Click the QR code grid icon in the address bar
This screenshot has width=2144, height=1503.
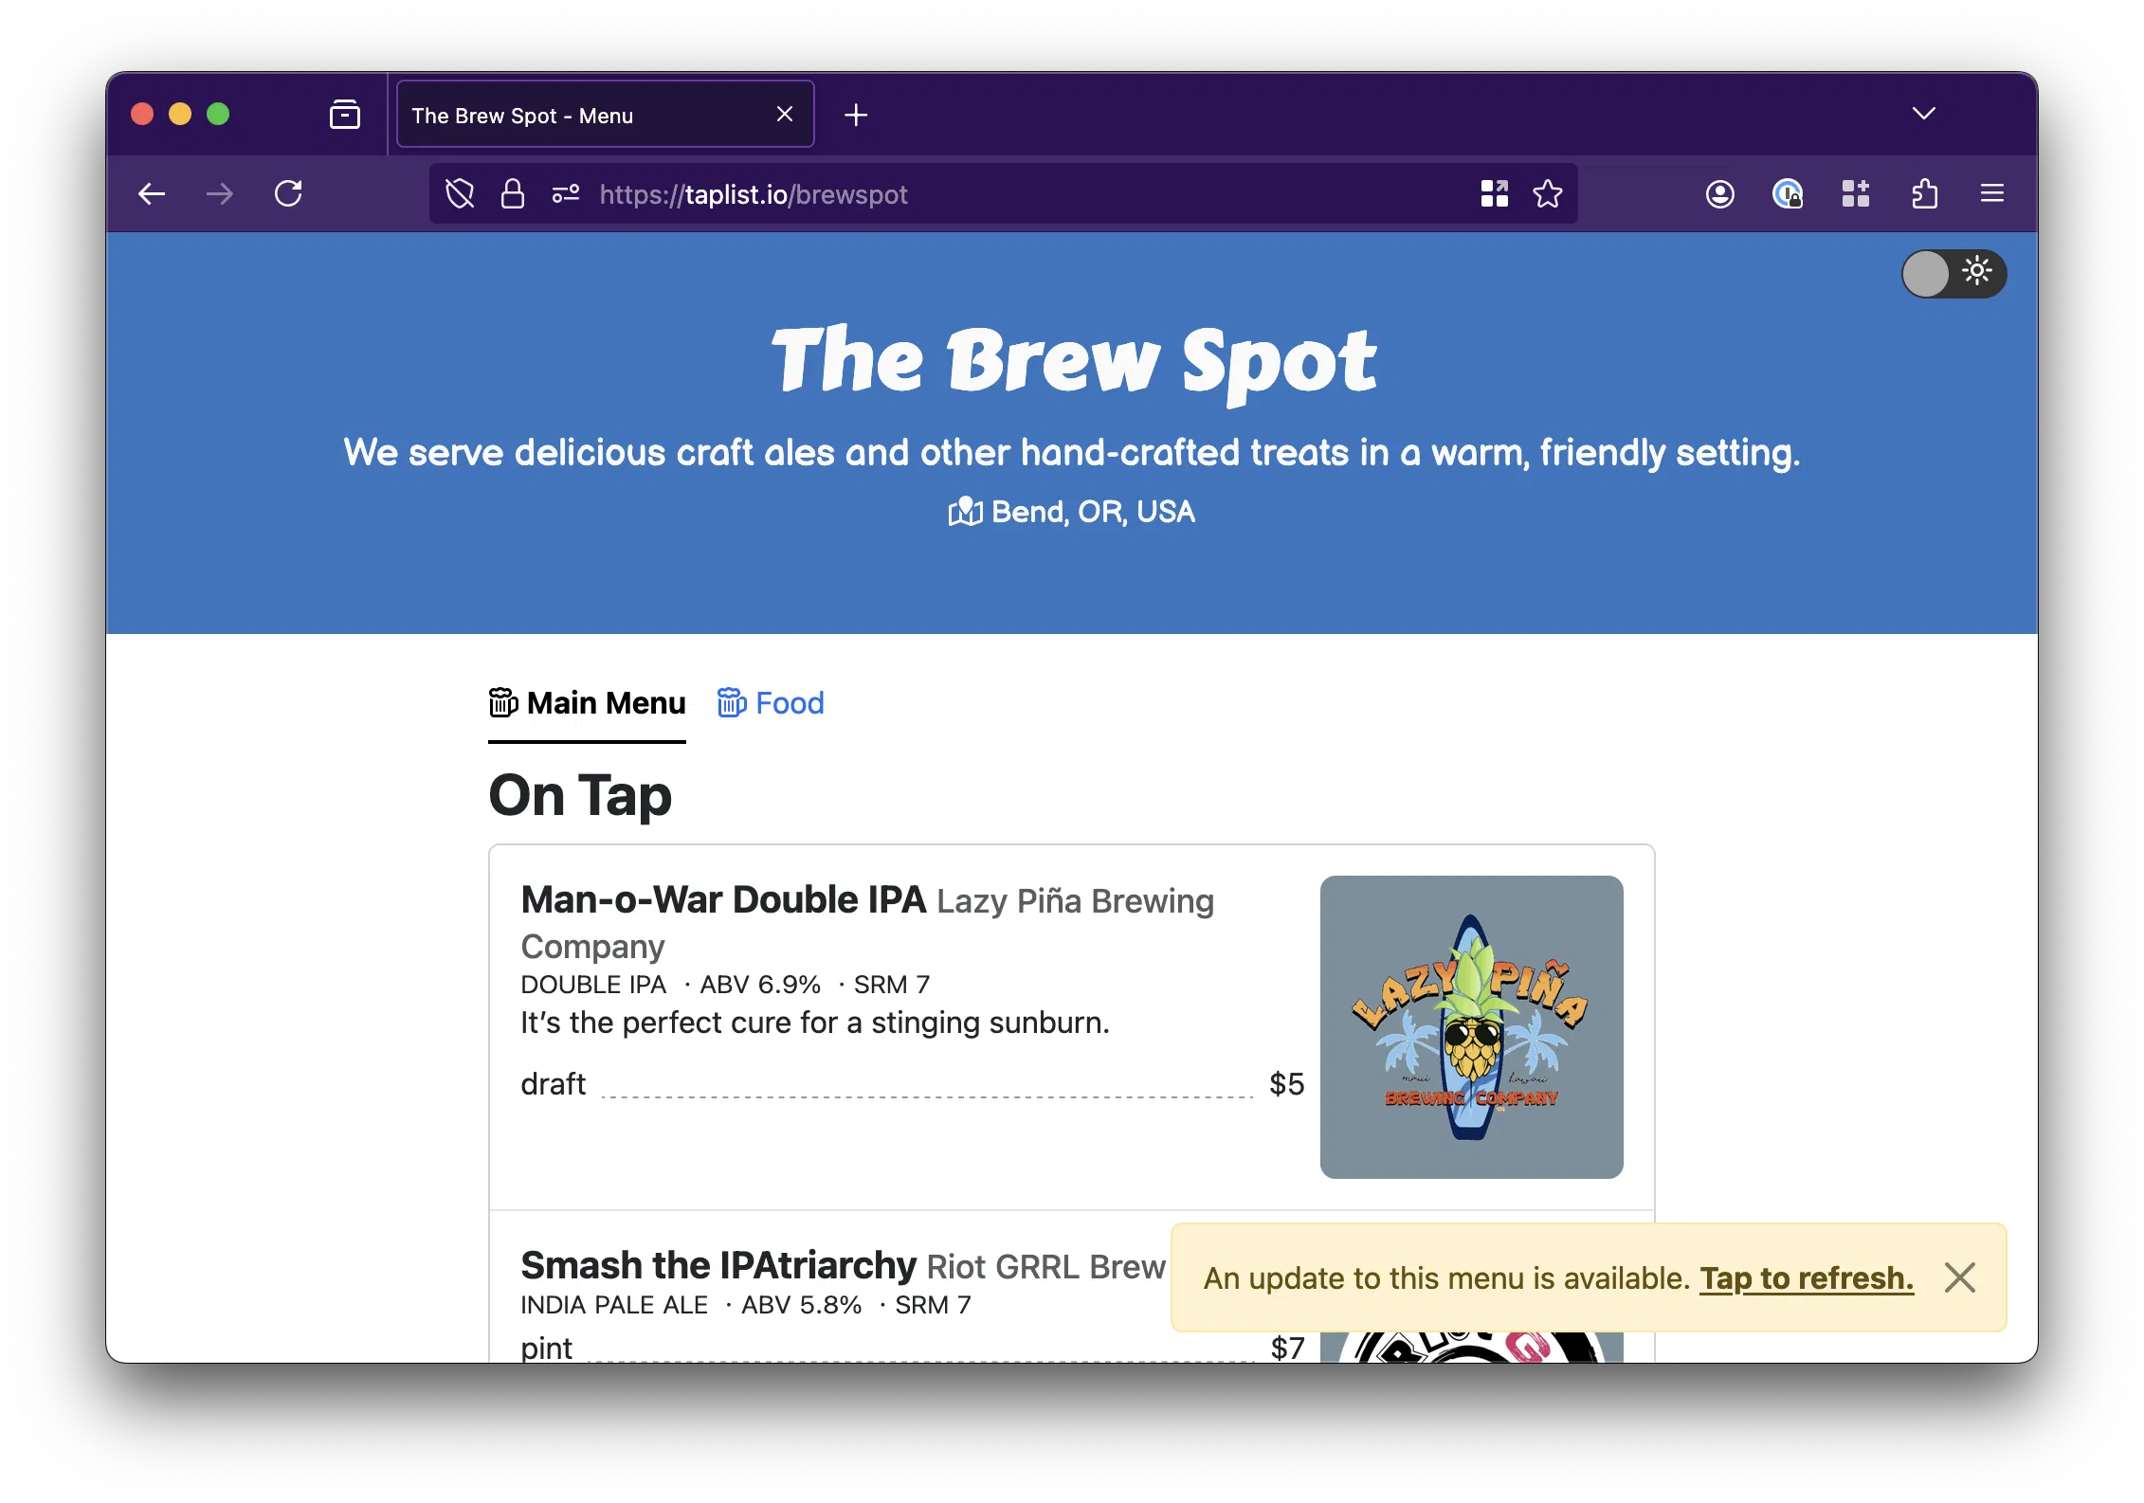1495,194
